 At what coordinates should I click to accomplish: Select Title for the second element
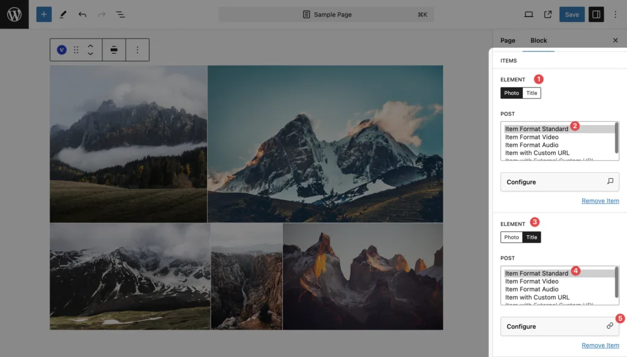click(x=531, y=237)
